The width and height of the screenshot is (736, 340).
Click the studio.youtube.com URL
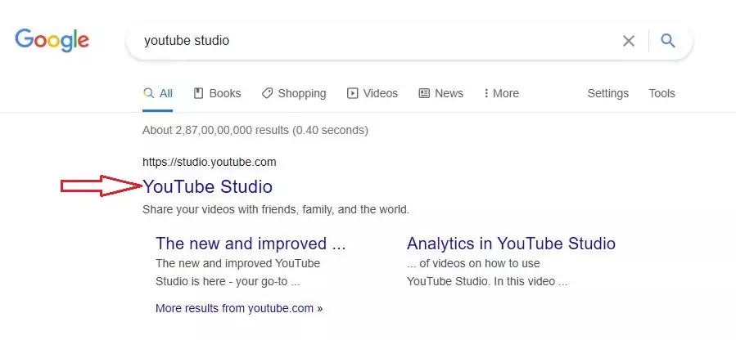click(x=210, y=163)
